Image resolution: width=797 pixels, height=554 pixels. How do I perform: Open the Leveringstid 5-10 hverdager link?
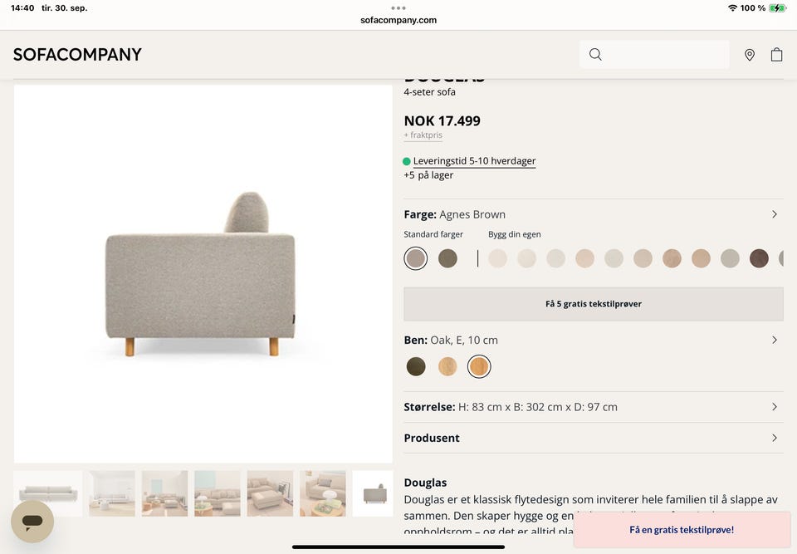(474, 161)
